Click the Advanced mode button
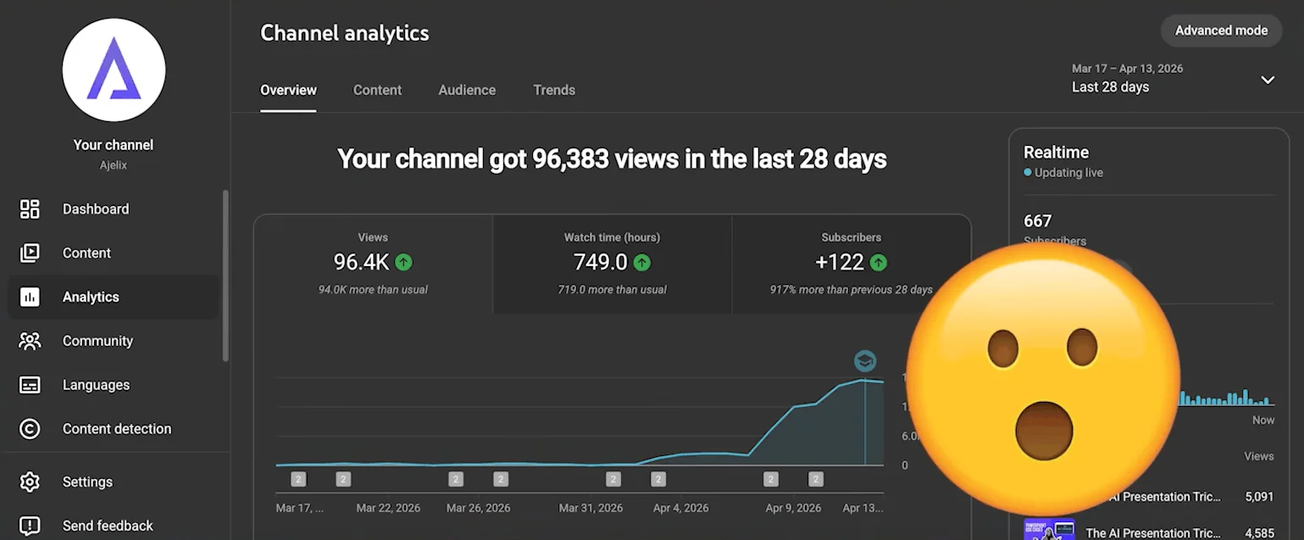1304x540 pixels. 1220,31
